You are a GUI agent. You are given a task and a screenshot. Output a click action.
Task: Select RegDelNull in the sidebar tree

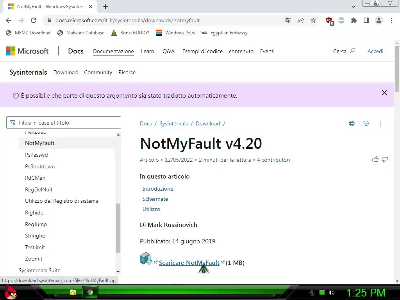tap(39, 189)
